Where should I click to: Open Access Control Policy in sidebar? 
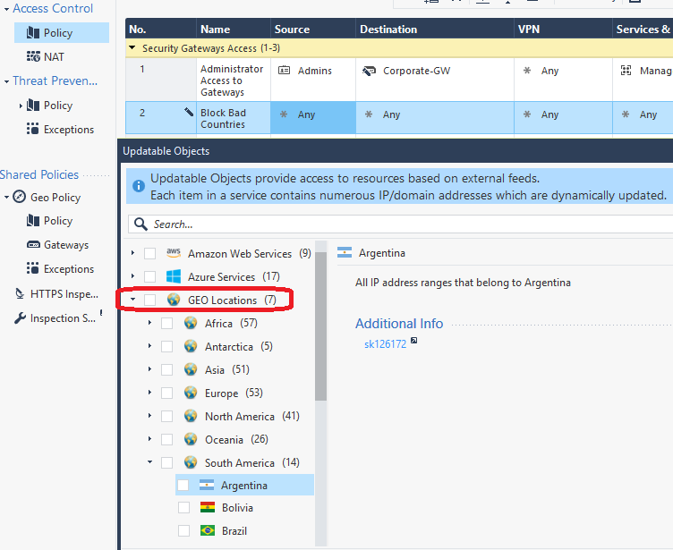[58, 33]
